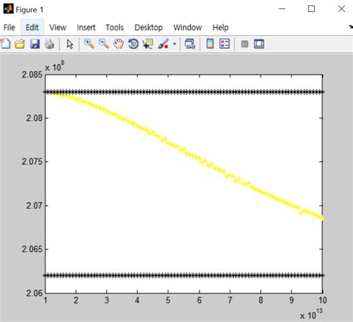
Task: Activate the Zoom Out magnifier tool
Action: point(104,44)
